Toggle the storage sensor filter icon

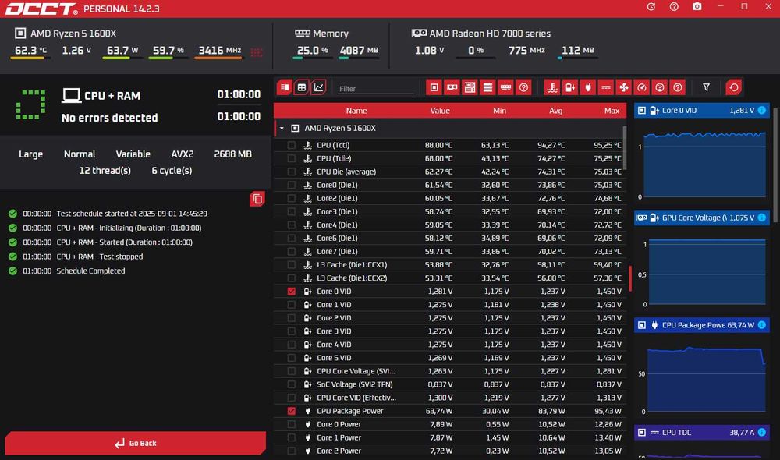click(x=487, y=87)
